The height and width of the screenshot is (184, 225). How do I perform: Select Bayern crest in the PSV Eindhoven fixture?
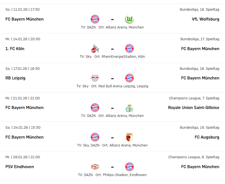pos(129,167)
